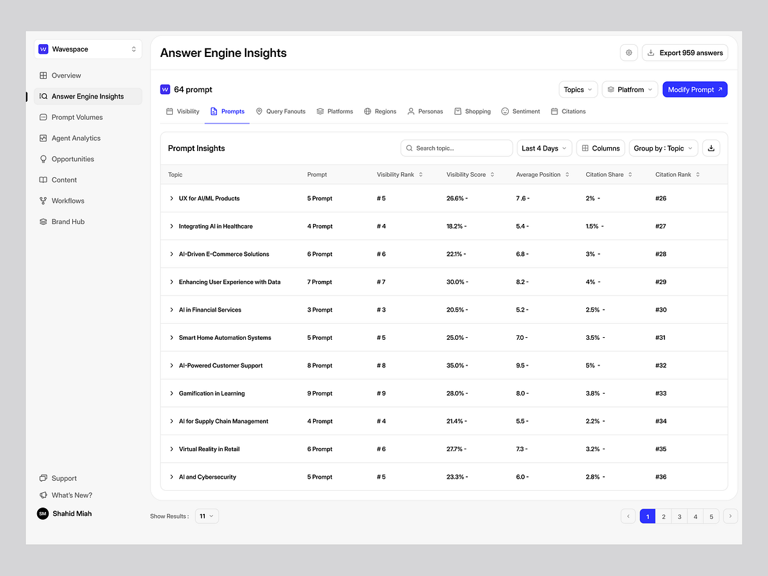Open the Topics dropdown
The image size is (768, 576).
pyautogui.click(x=578, y=90)
